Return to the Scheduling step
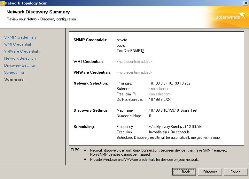249x179 pixels. (14, 72)
